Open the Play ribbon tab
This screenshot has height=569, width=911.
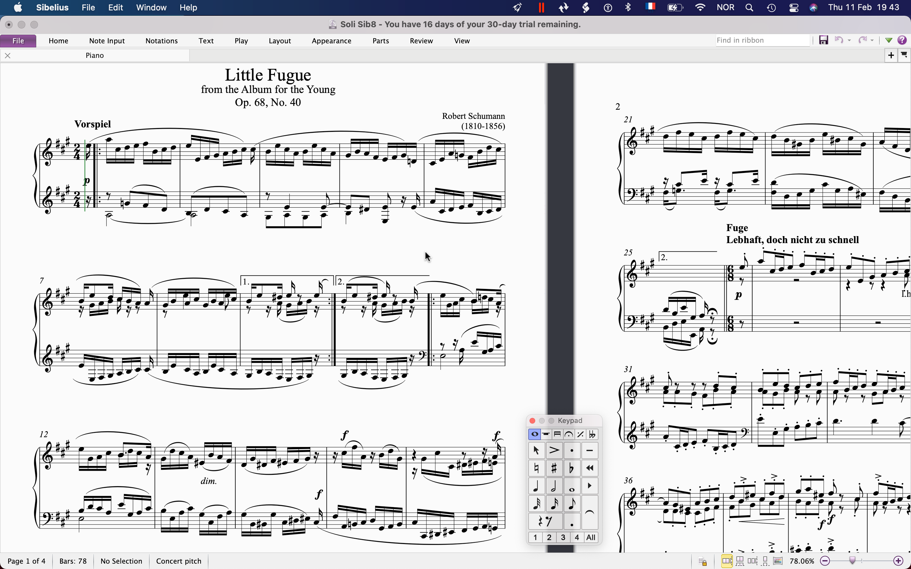click(241, 41)
